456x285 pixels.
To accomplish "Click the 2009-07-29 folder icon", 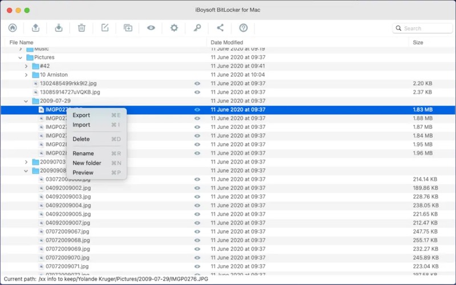I will pyautogui.click(x=35, y=101).
